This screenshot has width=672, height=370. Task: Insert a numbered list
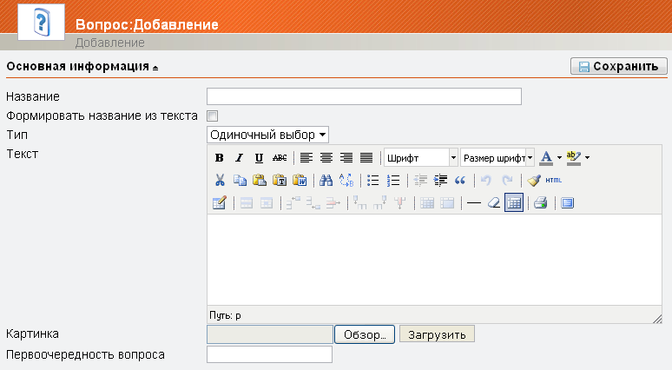[x=393, y=180]
